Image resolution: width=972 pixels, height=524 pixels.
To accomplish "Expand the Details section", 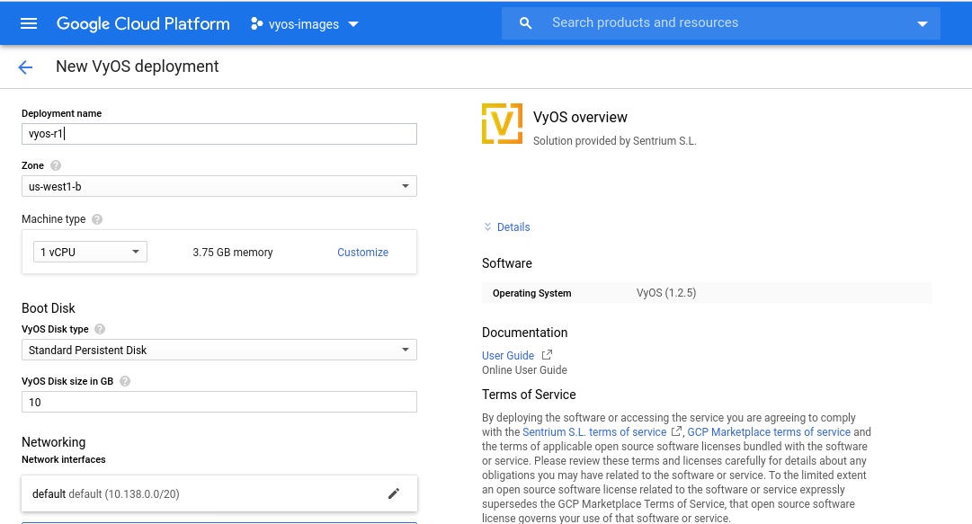I will [507, 227].
